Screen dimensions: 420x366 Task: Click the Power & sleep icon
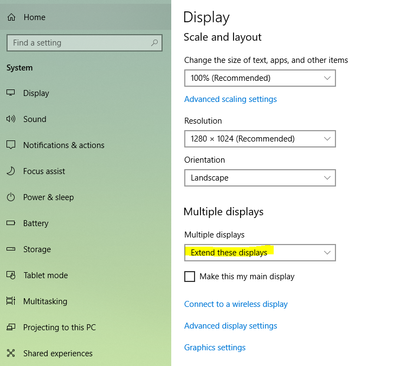coord(11,197)
